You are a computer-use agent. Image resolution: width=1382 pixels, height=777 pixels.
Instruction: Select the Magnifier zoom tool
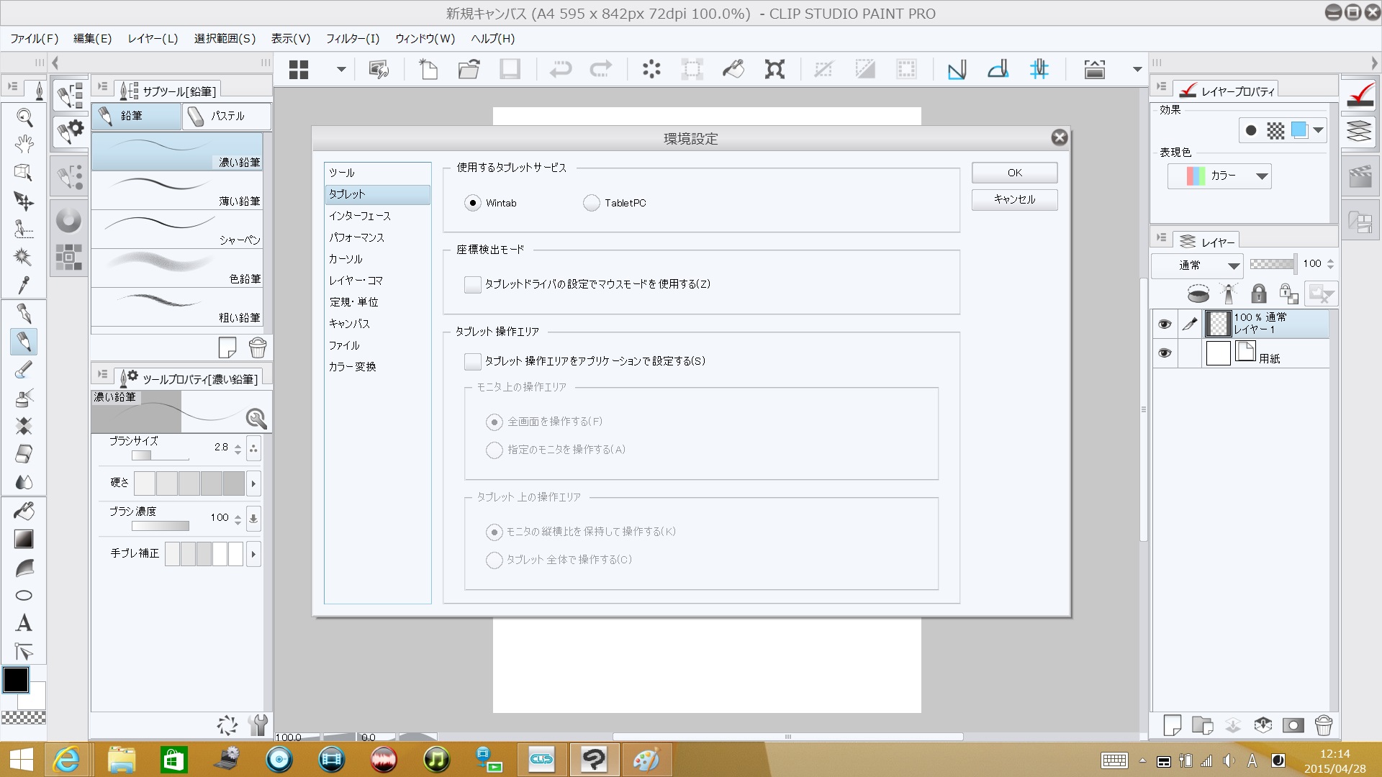coord(24,117)
